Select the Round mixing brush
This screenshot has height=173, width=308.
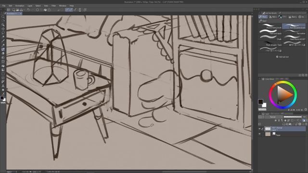[x=270, y=26]
